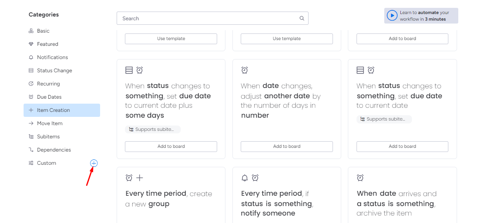This screenshot has height=223, width=486.
Task: Click the Featured diamond icon
Action: (31, 44)
